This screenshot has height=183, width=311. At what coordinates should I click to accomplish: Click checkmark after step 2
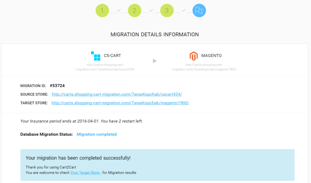151,10
